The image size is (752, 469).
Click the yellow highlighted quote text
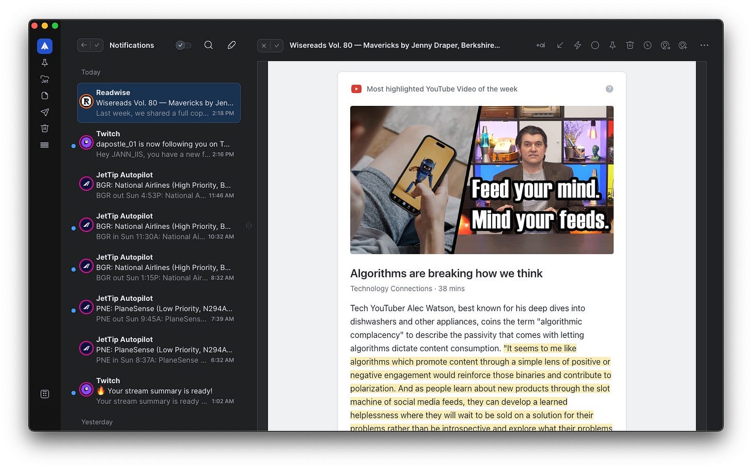point(480,388)
